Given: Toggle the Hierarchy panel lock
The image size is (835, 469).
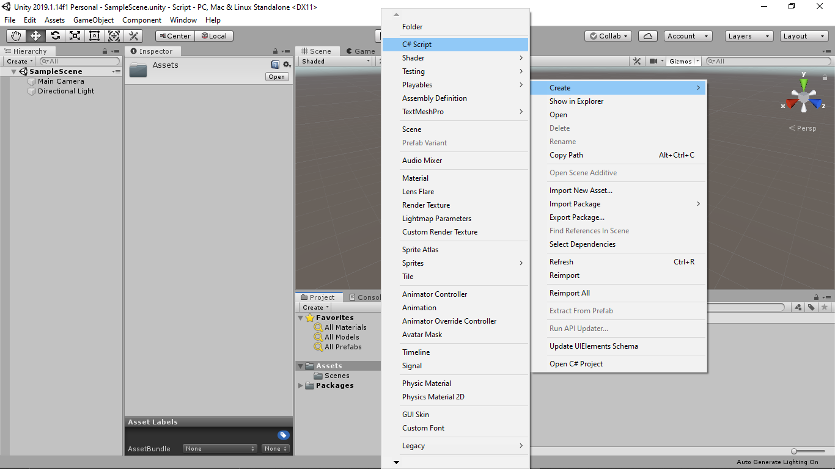Looking at the screenshot, I should point(105,51).
